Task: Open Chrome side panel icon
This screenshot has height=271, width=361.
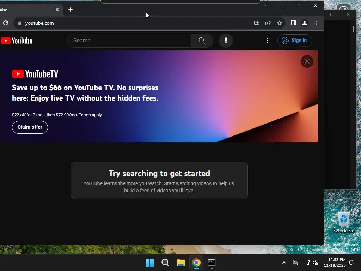Action: pyautogui.click(x=293, y=23)
